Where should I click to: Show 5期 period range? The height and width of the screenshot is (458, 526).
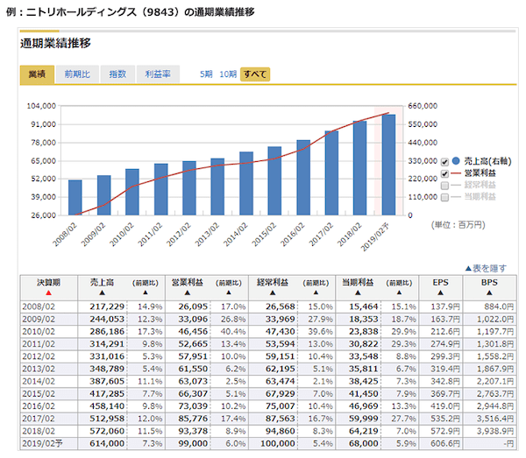206,74
